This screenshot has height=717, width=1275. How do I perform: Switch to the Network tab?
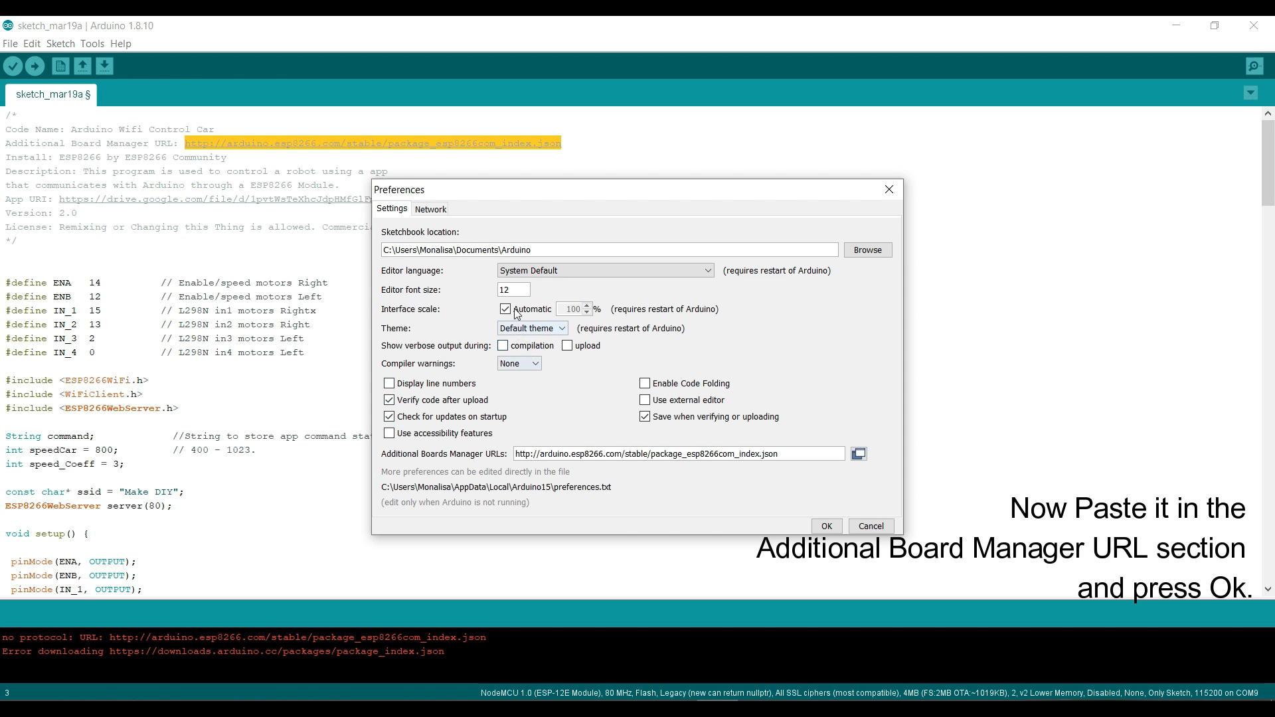(430, 210)
